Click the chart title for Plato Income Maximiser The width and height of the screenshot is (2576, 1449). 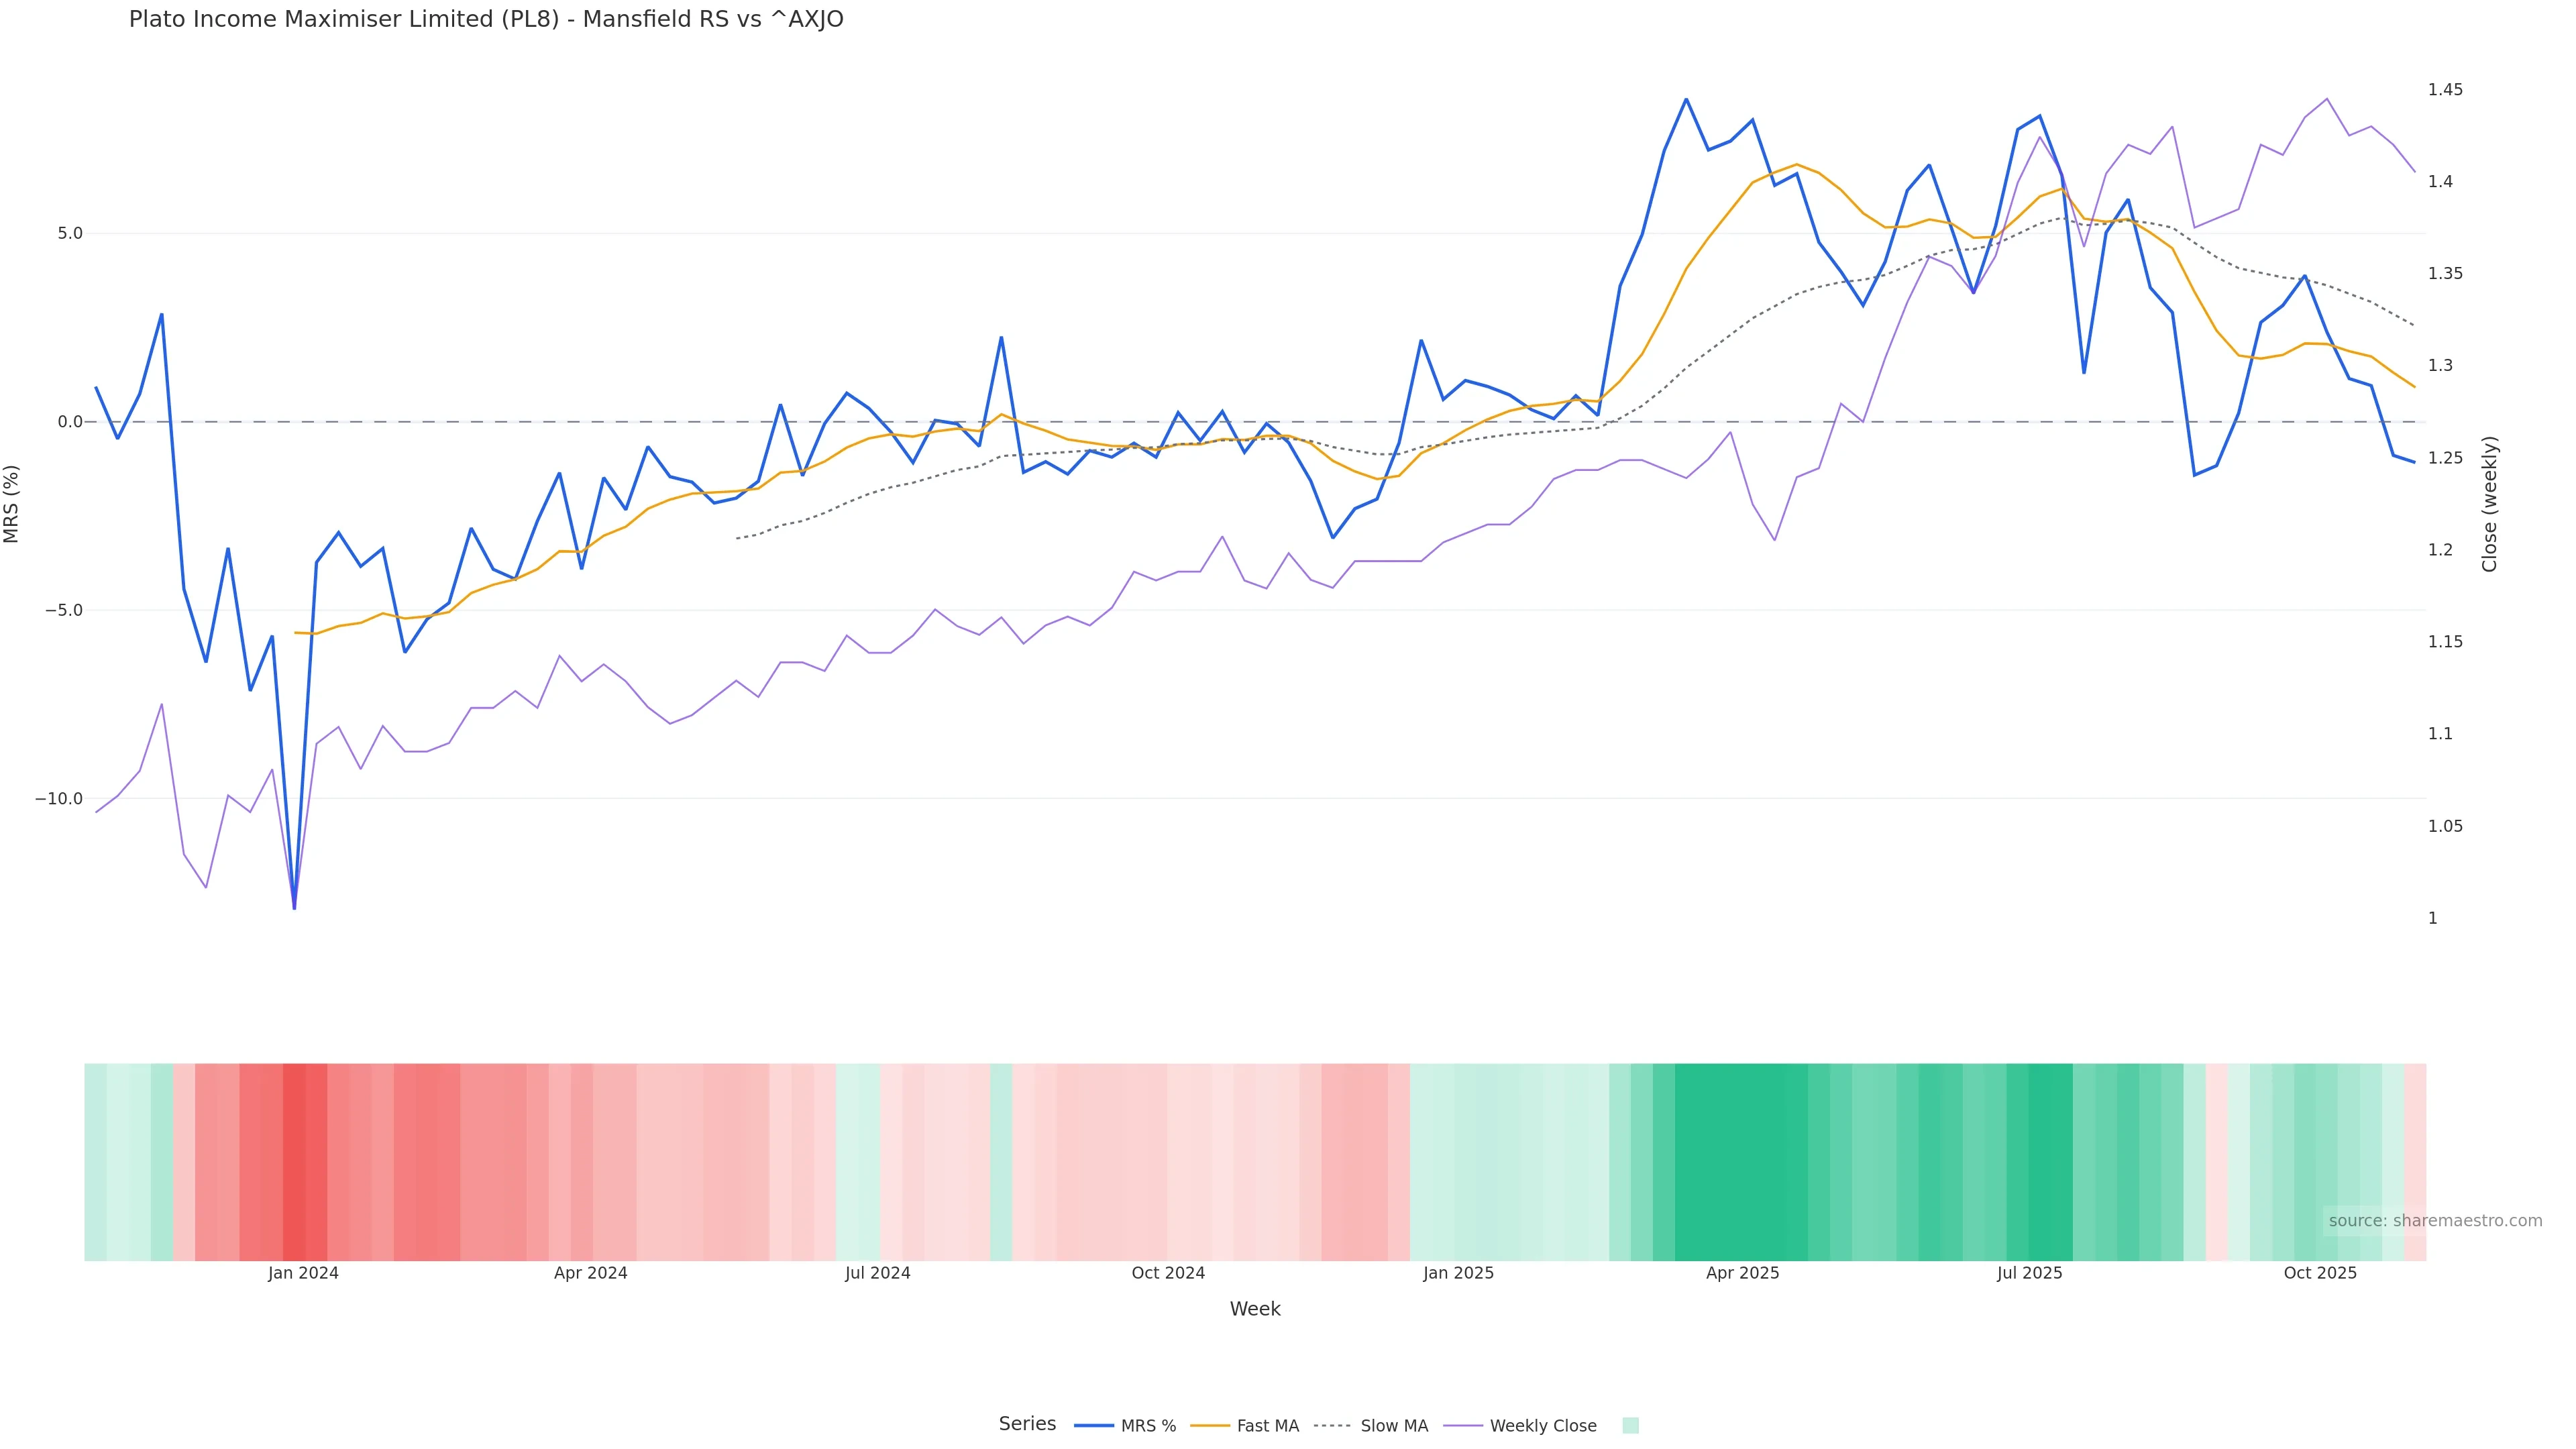pyautogui.click(x=486, y=20)
